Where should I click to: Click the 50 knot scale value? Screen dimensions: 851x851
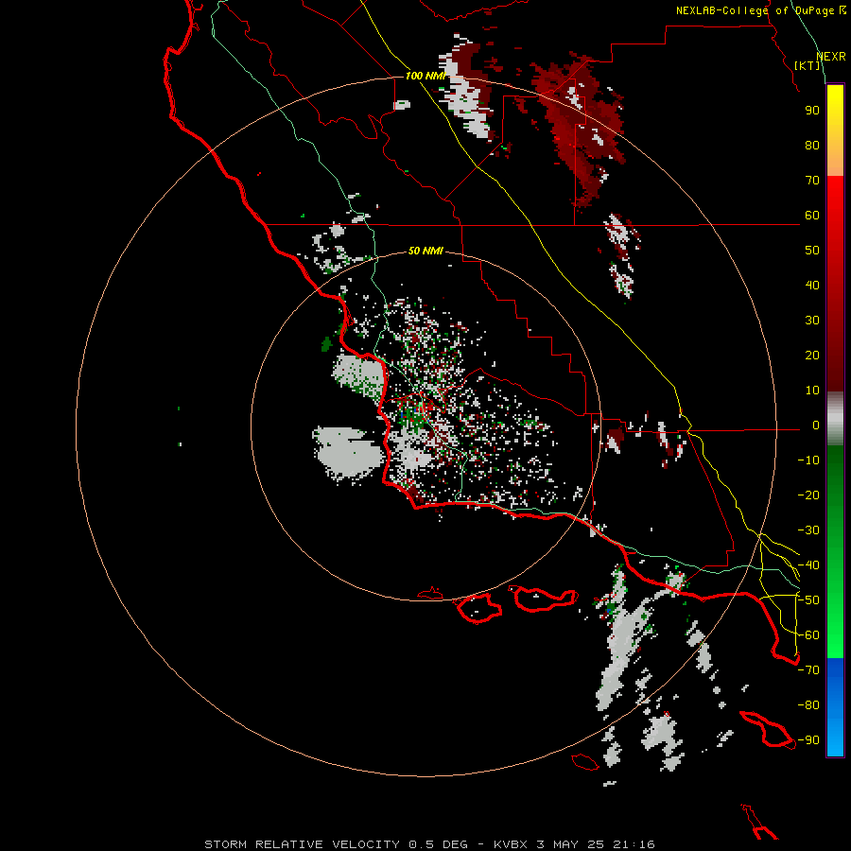pyautogui.click(x=812, y=251)
